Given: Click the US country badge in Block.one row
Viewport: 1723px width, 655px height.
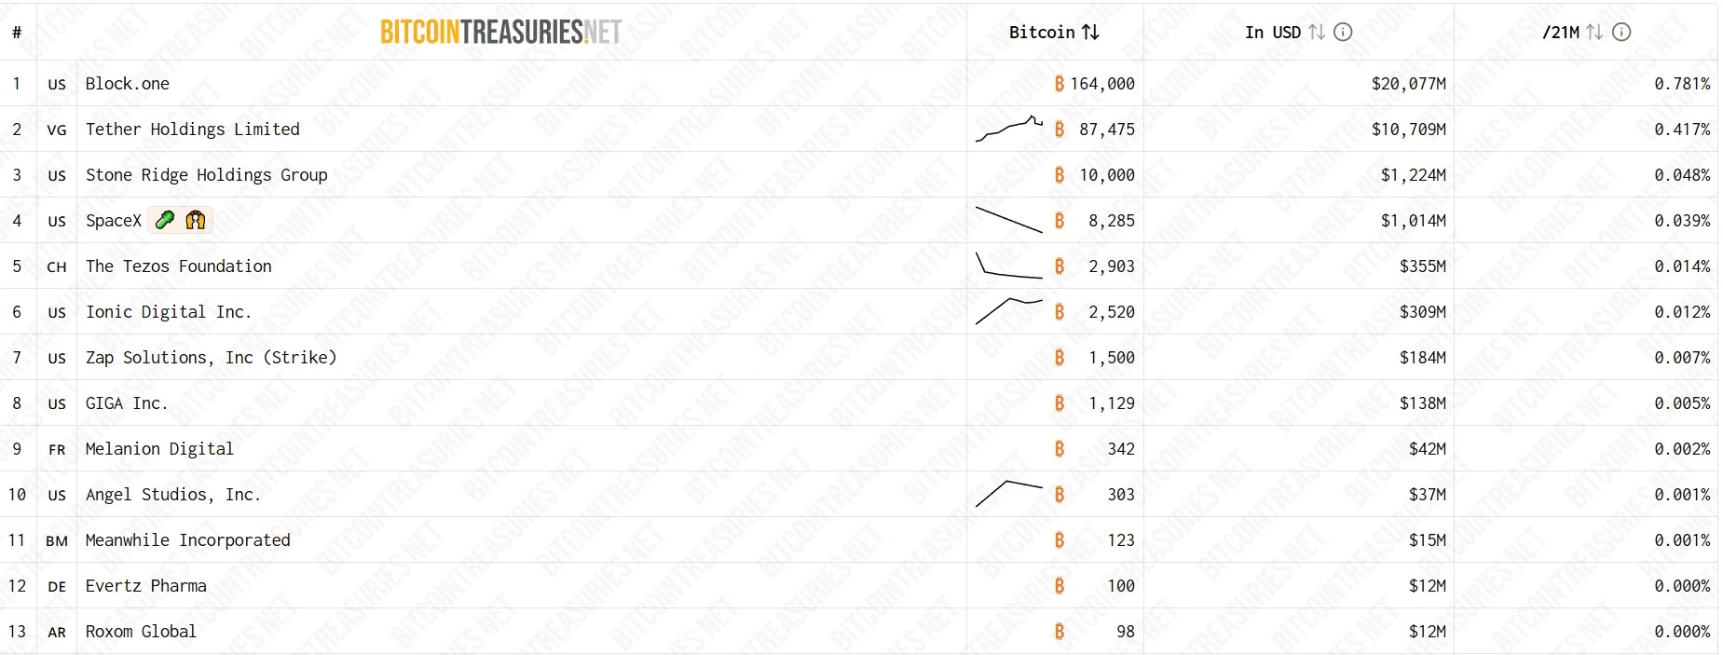Looking at the screenshot, I should click(x=56, y=84).
